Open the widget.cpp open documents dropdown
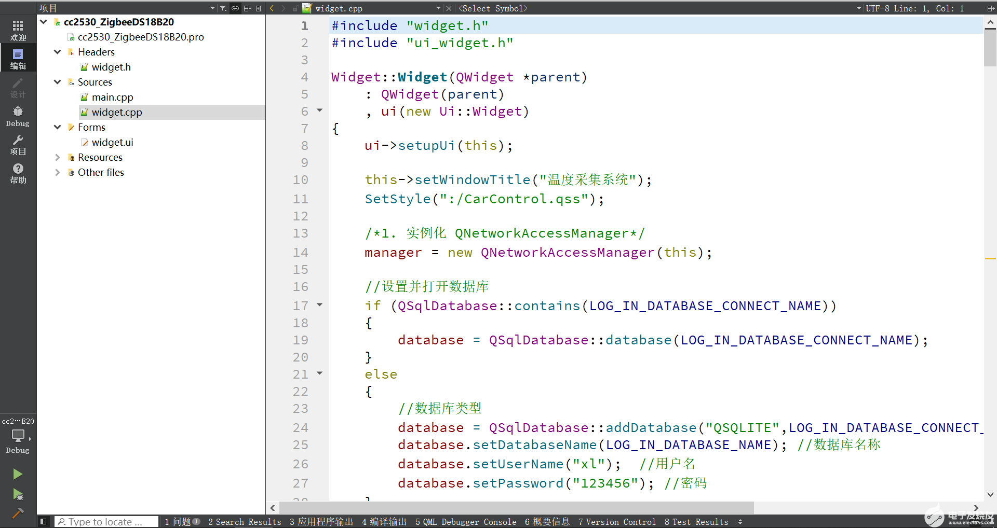 pos(439,8)
